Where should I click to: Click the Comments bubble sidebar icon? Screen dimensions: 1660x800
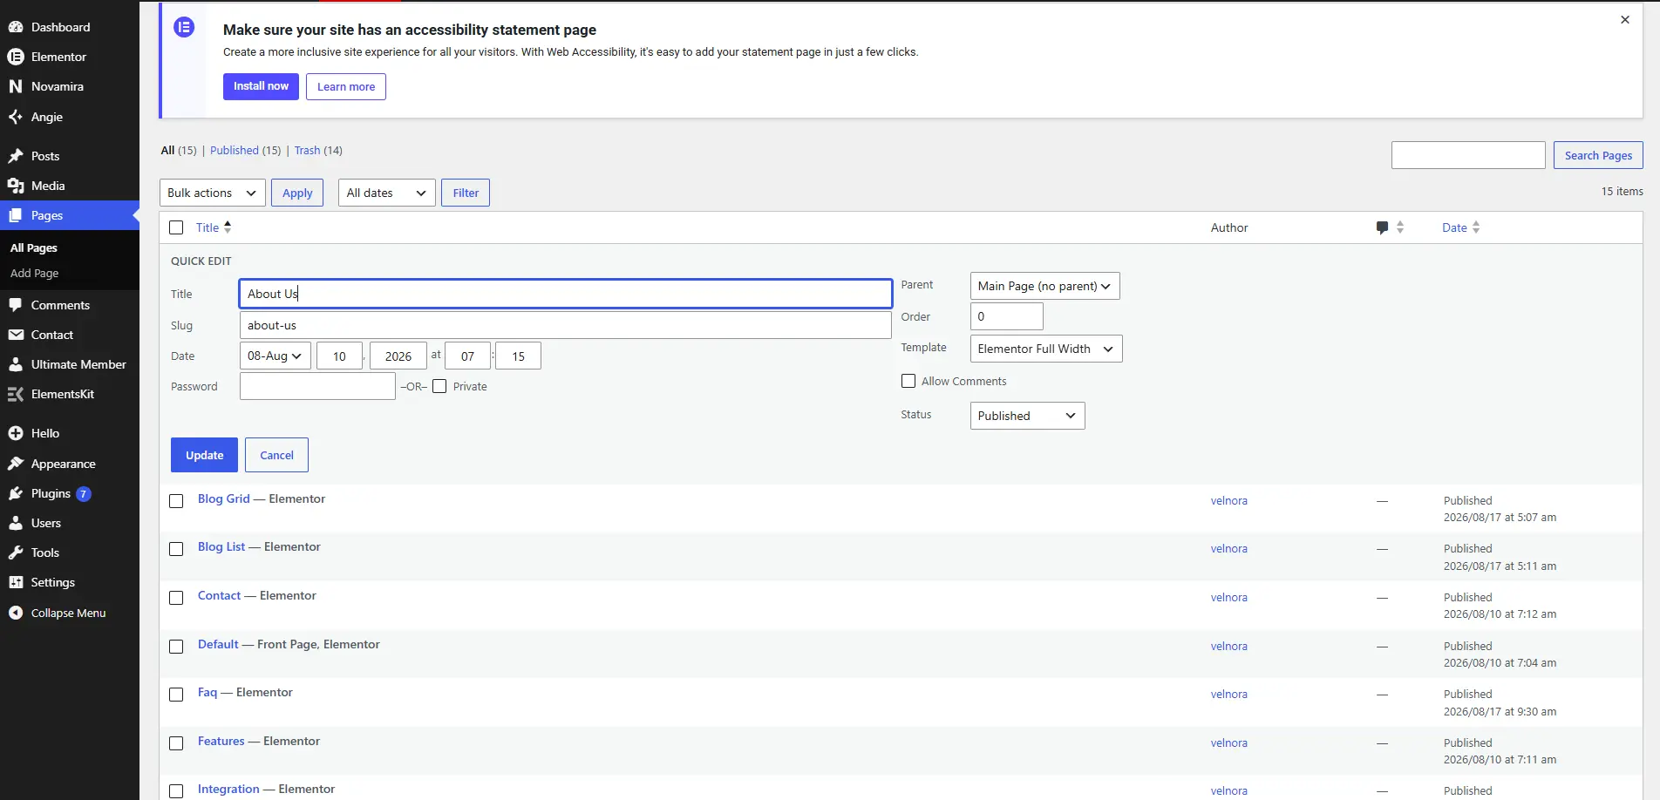pos(16,305)
